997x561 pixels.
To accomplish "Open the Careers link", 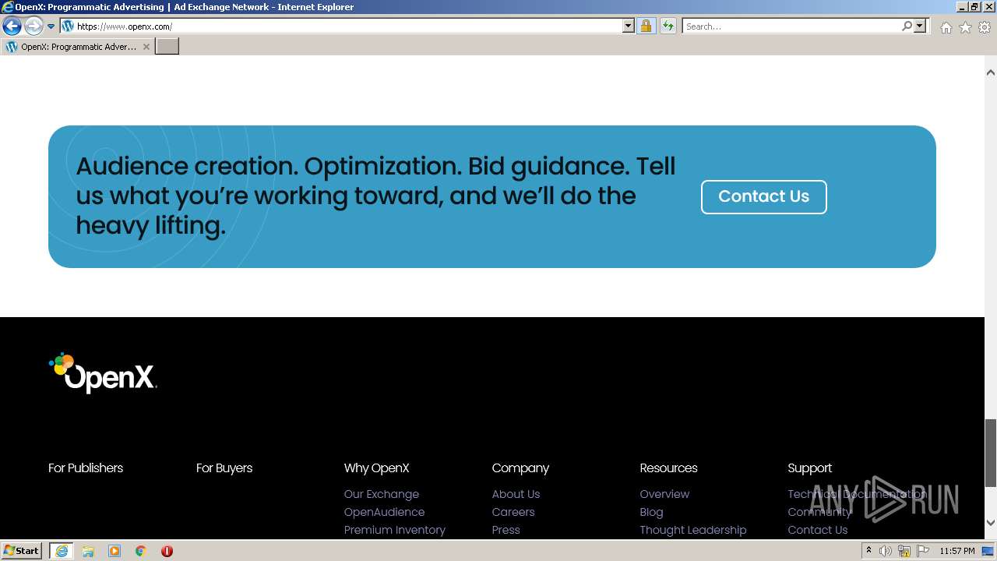I will [x=513, y=512].
